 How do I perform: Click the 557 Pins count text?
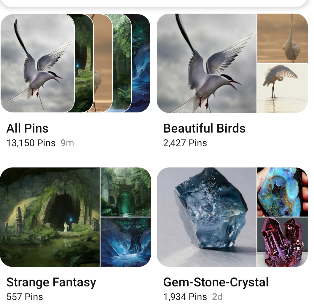(x=25, y=297)
